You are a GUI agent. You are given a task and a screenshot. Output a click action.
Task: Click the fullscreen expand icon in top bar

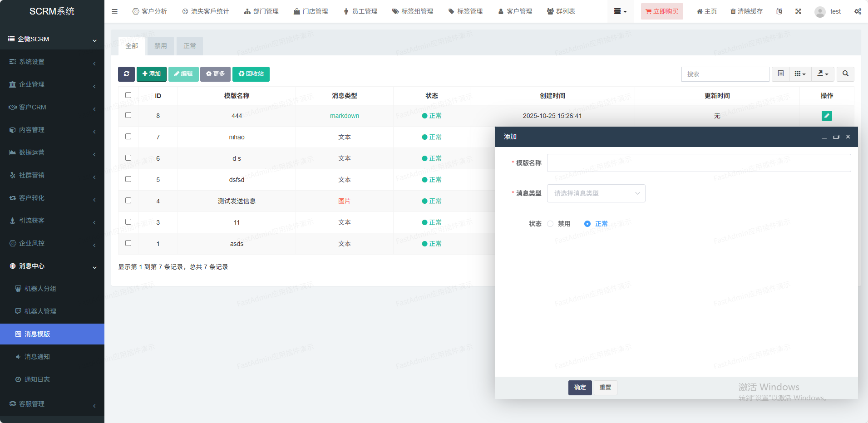pos(798,11)
